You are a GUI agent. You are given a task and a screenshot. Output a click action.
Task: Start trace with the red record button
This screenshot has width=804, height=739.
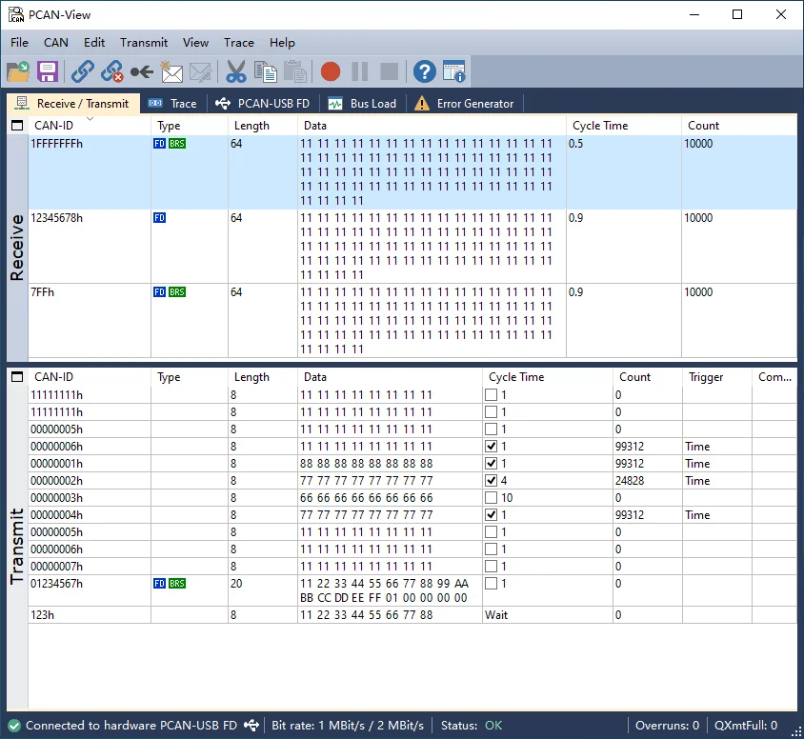pos(331,71)
